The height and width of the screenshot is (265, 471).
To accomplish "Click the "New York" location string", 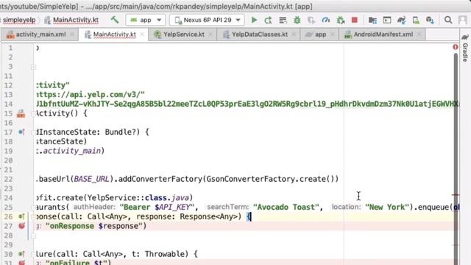I will pos(387,207).
